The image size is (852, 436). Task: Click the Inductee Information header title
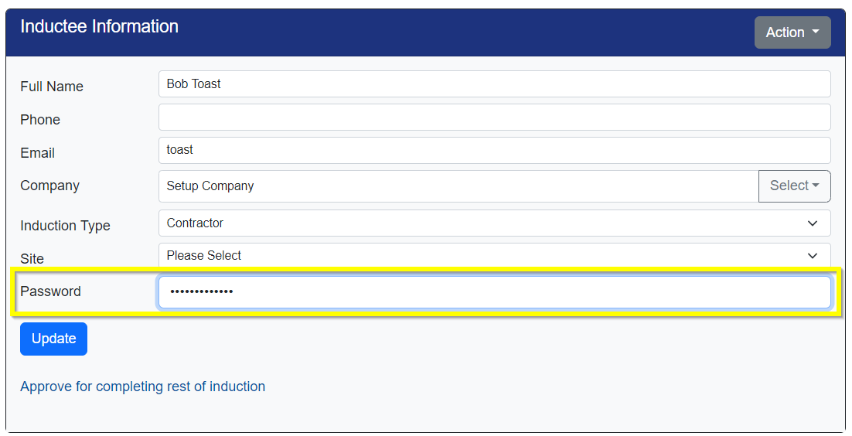pyautogui.click(x=100, y=26)
